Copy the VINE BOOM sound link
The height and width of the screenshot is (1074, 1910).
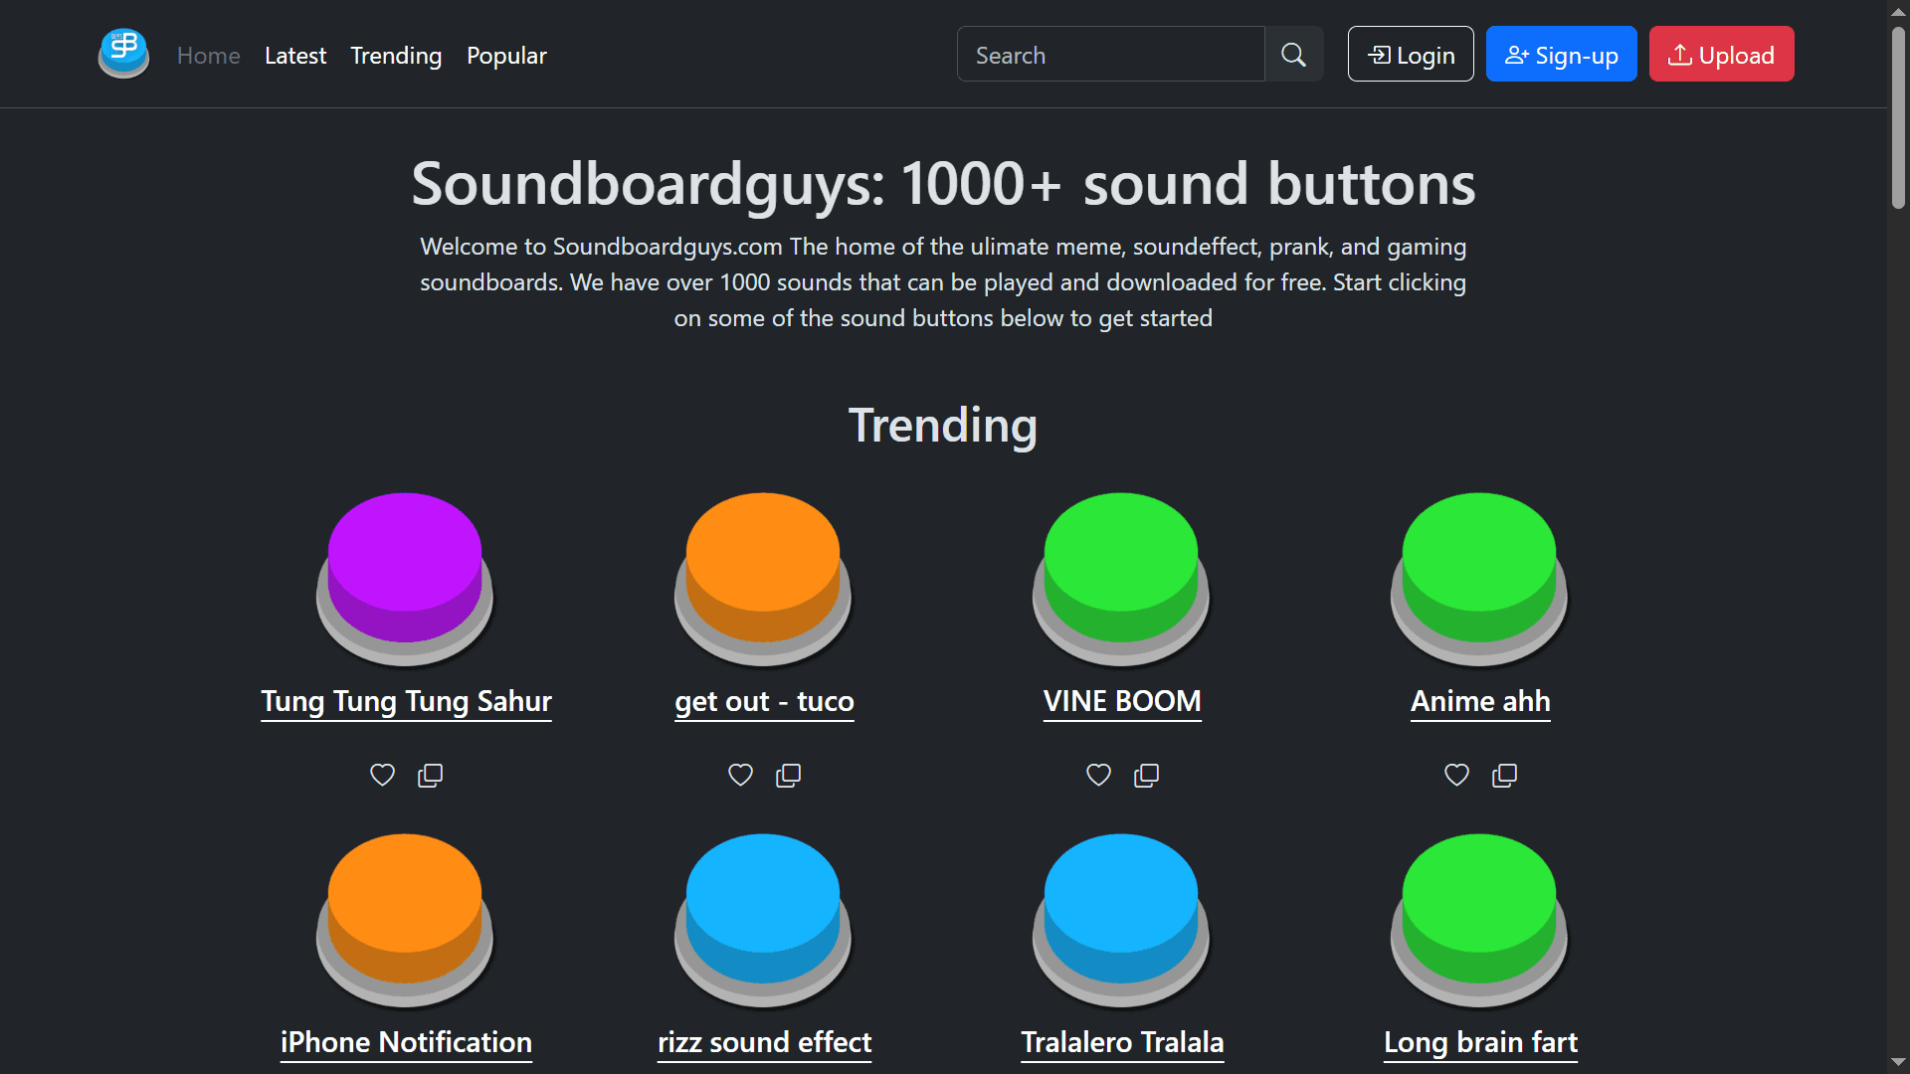coord(1146,775)
